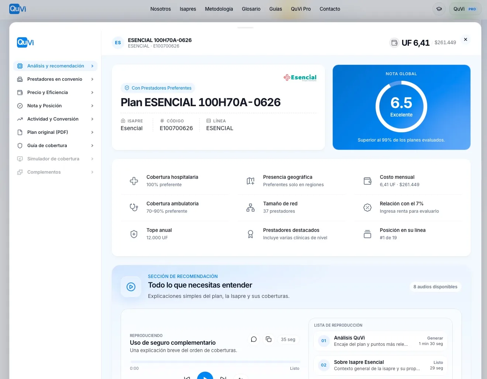Click the graduation cap icon in the top bar
This screenshot has width=487, height=379.
439,9
